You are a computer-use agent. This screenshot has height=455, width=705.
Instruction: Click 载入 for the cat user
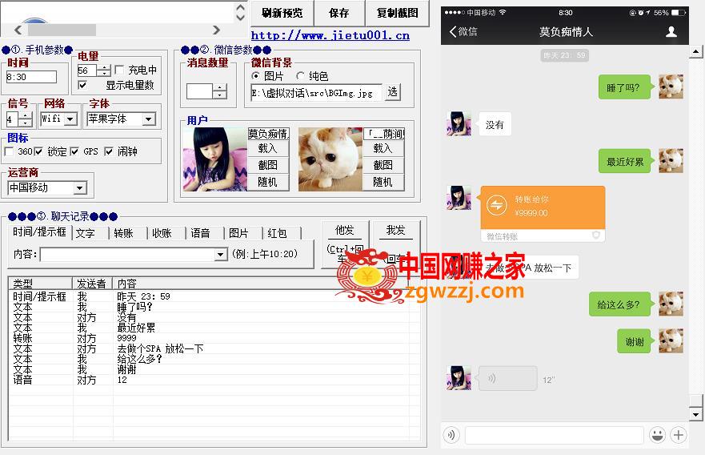point(383,148)
